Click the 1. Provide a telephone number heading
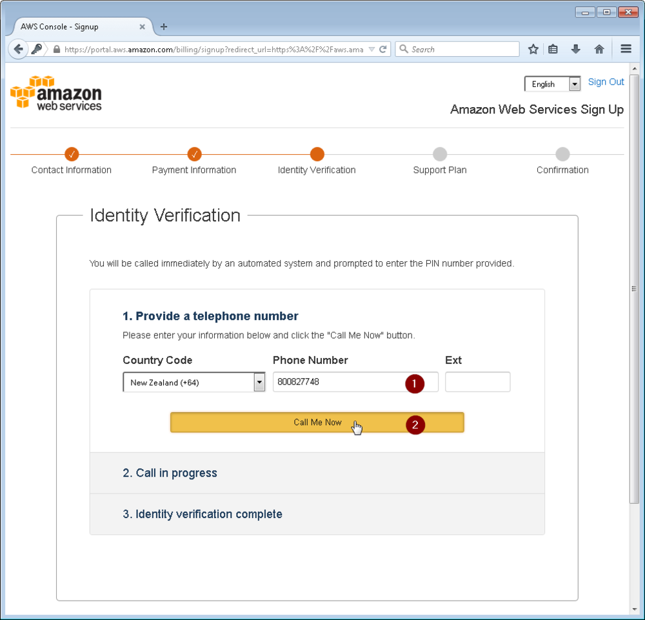 click(210, 316)
